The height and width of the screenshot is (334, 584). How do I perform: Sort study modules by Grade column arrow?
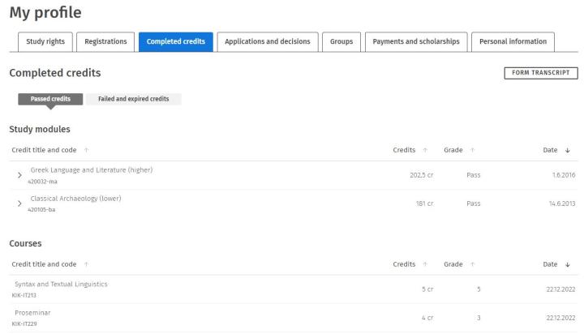473,150
